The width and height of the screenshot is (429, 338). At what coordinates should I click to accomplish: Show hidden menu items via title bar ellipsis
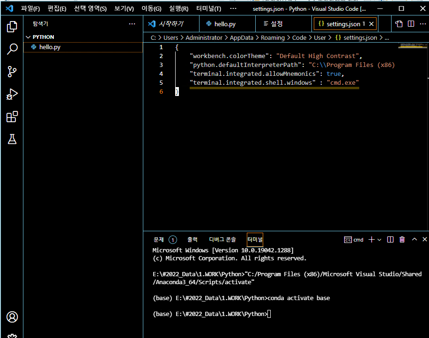(233, 8)
